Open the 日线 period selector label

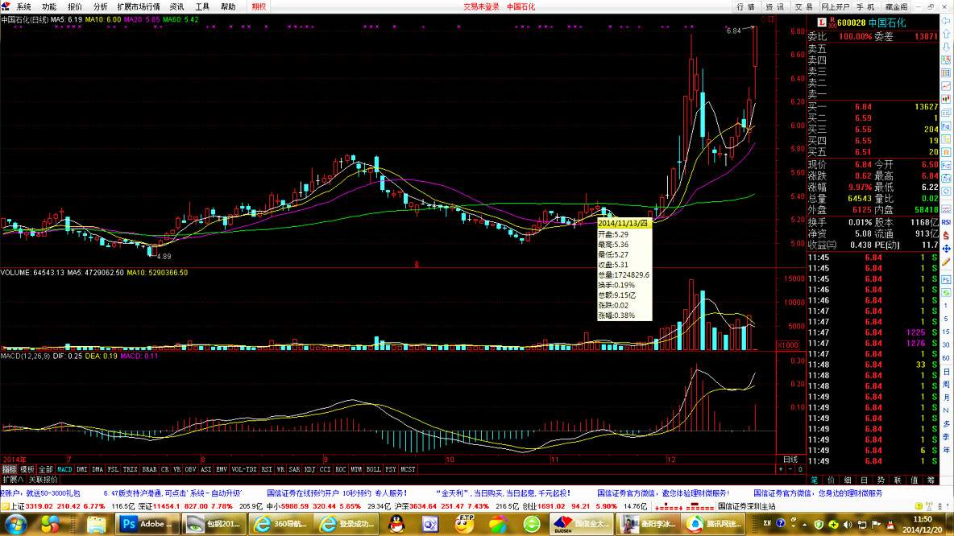[790, 460]
